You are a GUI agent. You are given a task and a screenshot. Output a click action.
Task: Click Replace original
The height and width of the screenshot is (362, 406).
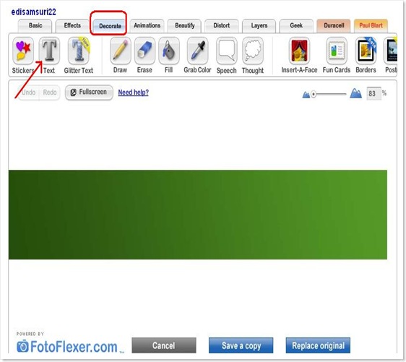click(318, 345)
